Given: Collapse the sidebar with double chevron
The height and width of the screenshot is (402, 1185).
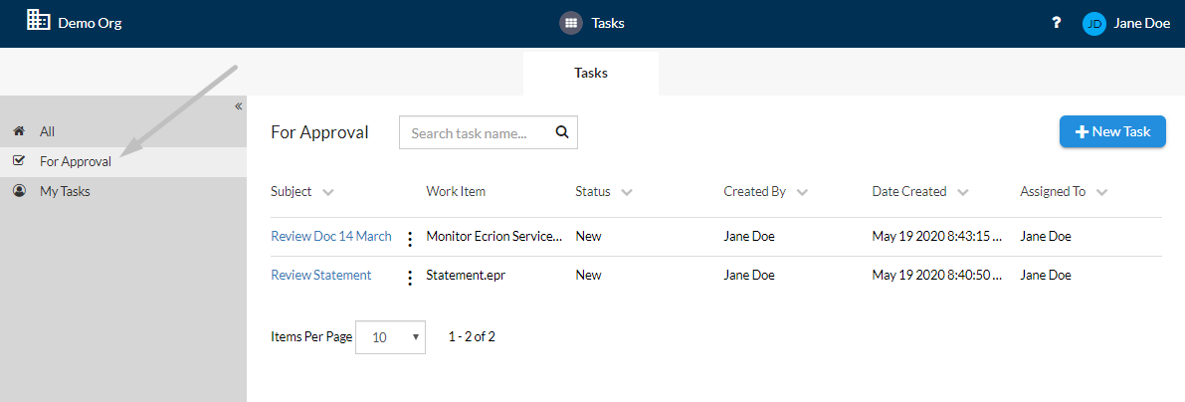Looking at the screenshot, I should 238,105.
